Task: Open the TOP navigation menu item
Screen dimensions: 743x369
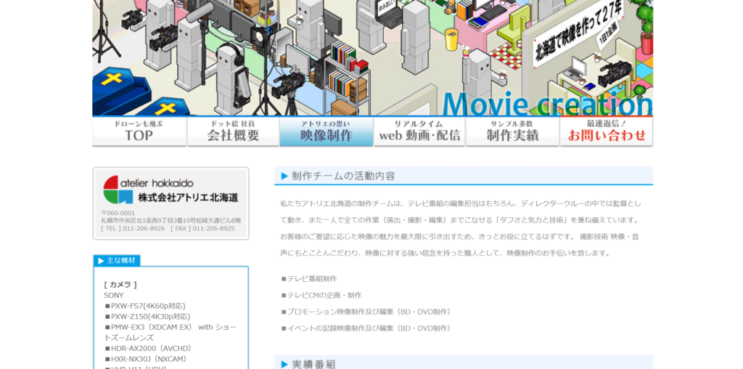Action: (139, 131)
